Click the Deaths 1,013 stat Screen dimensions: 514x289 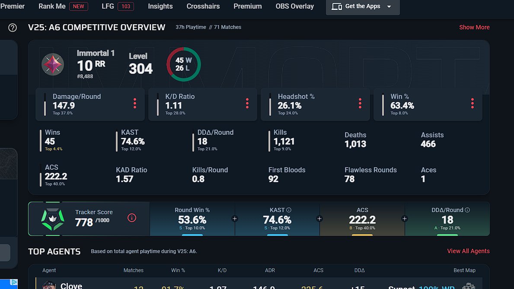(x=355, y=140)
